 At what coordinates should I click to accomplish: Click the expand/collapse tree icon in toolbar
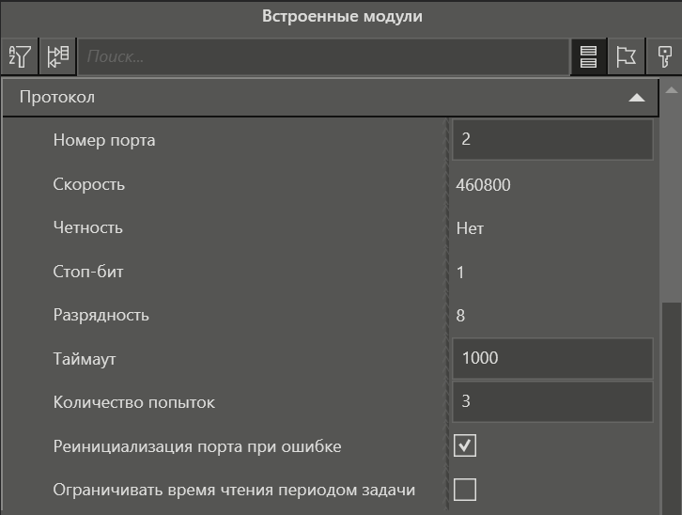tap(58, 56)
